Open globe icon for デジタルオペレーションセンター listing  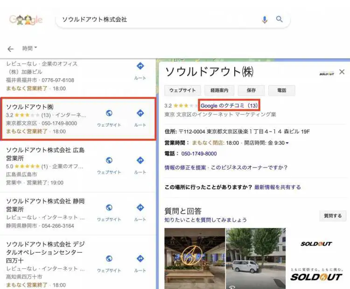pos(109,259)
